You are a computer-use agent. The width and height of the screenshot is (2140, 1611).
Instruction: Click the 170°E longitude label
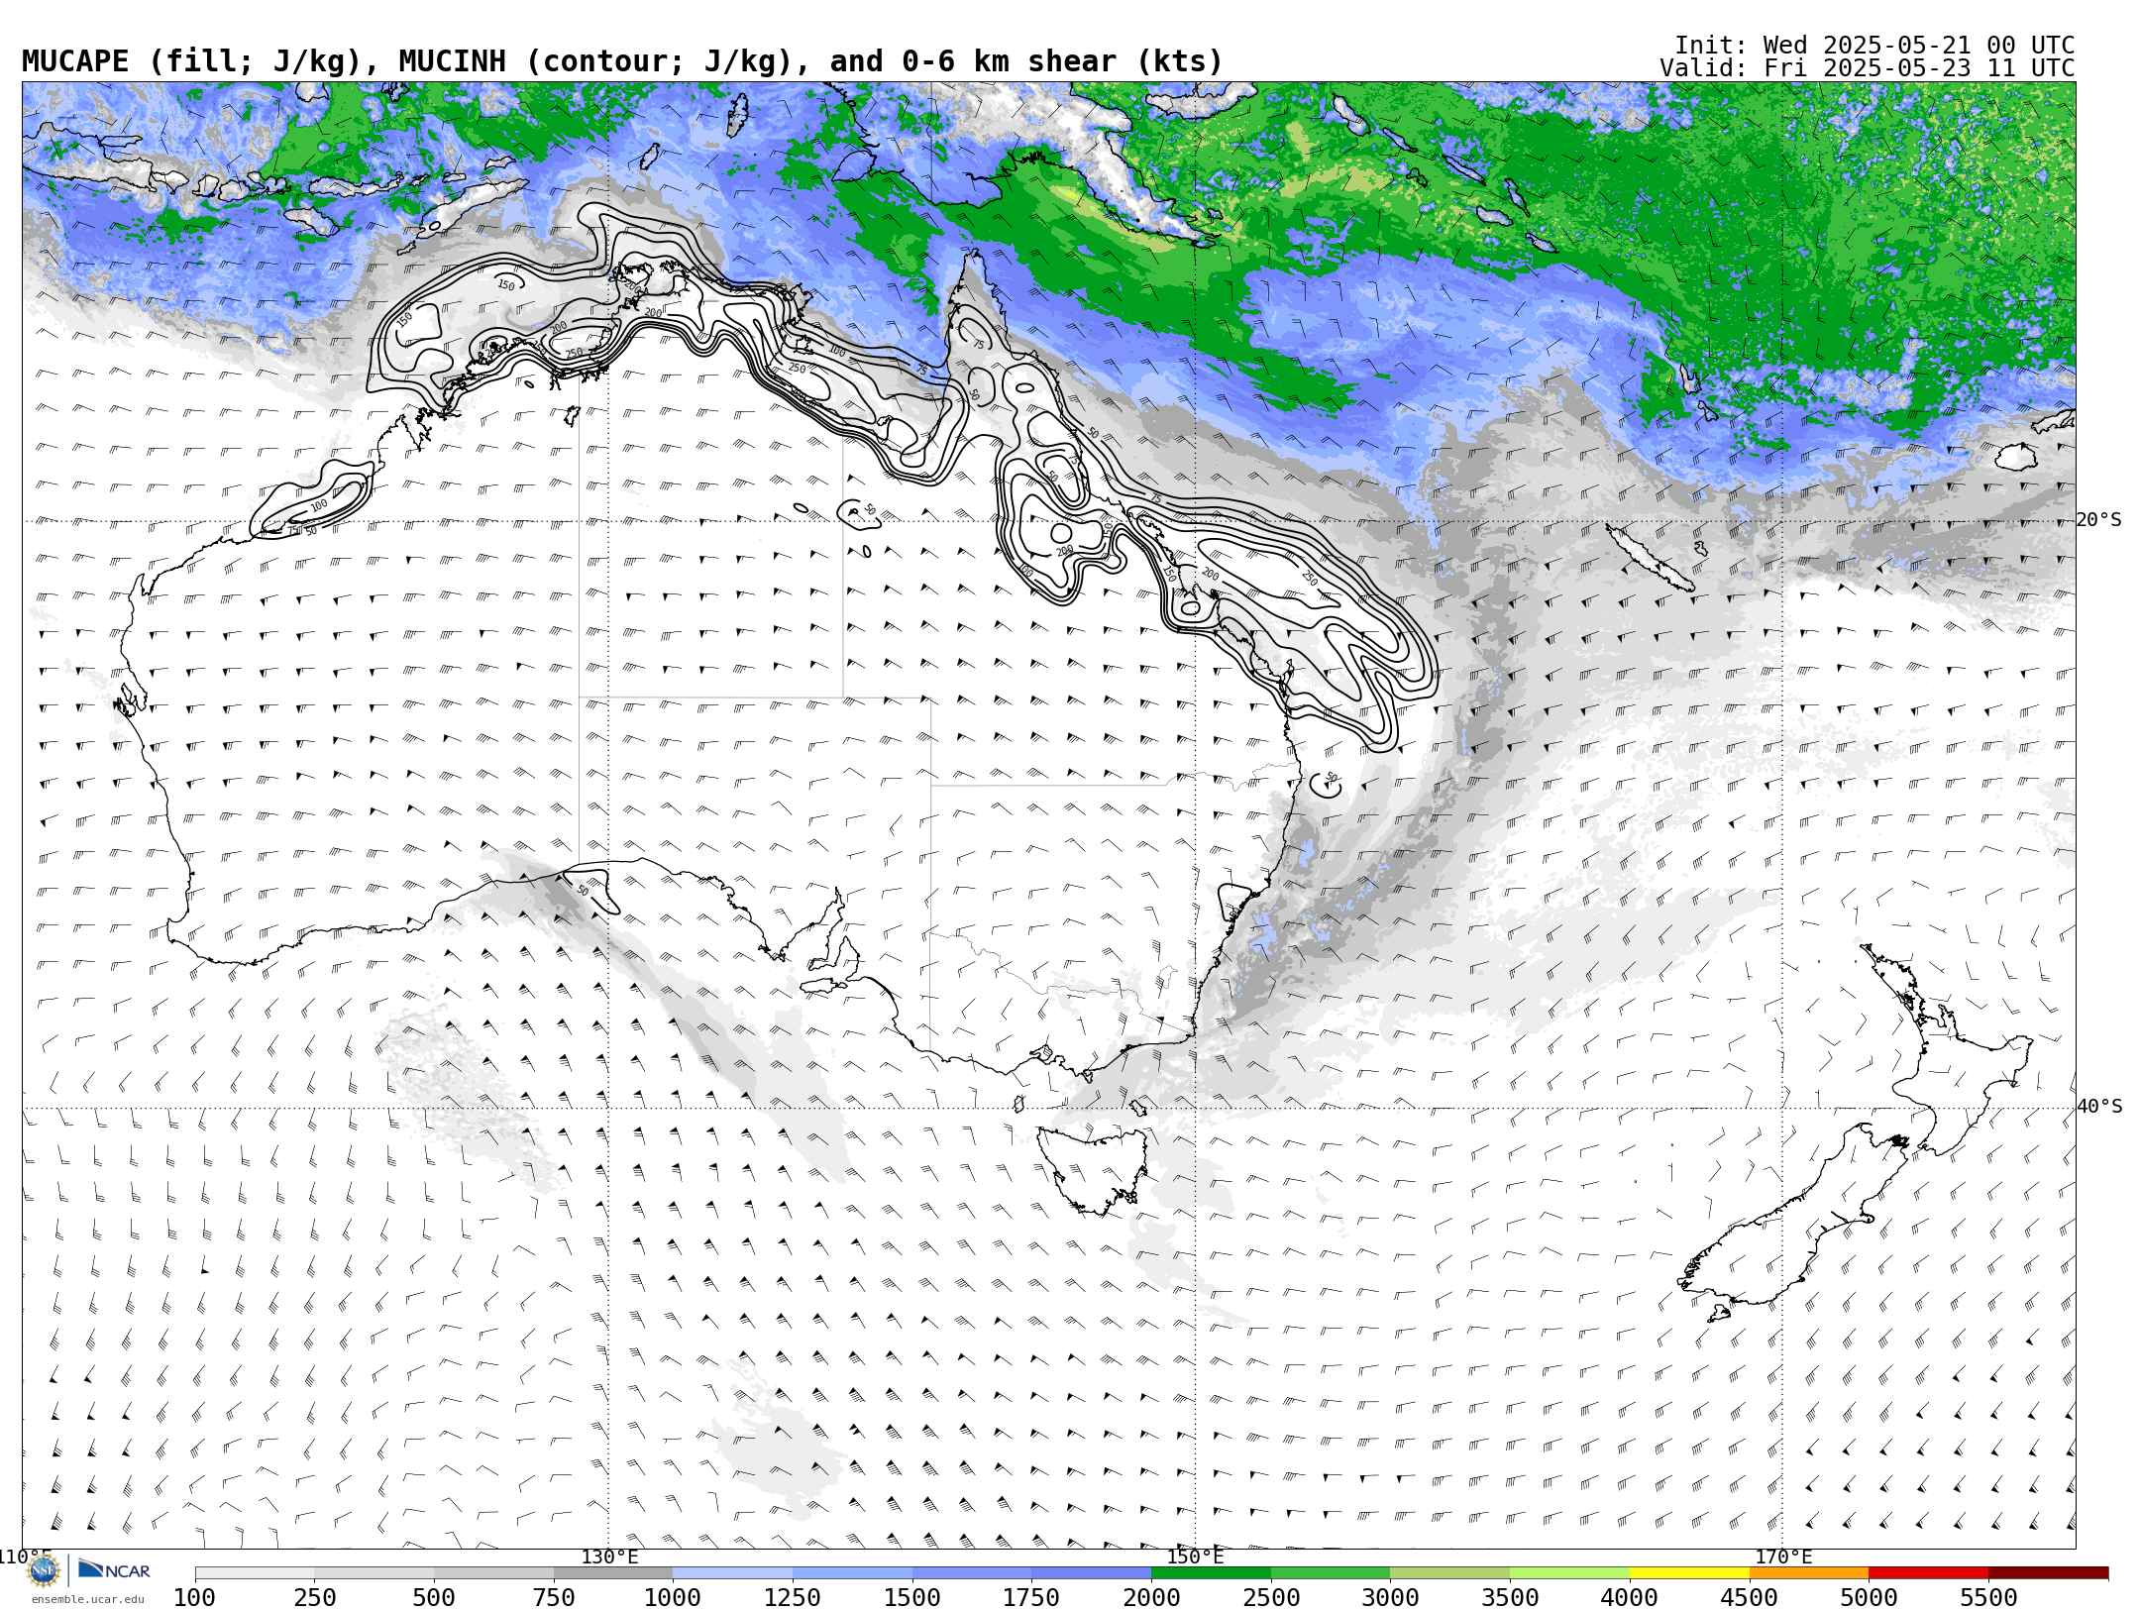(1783, 1557)
